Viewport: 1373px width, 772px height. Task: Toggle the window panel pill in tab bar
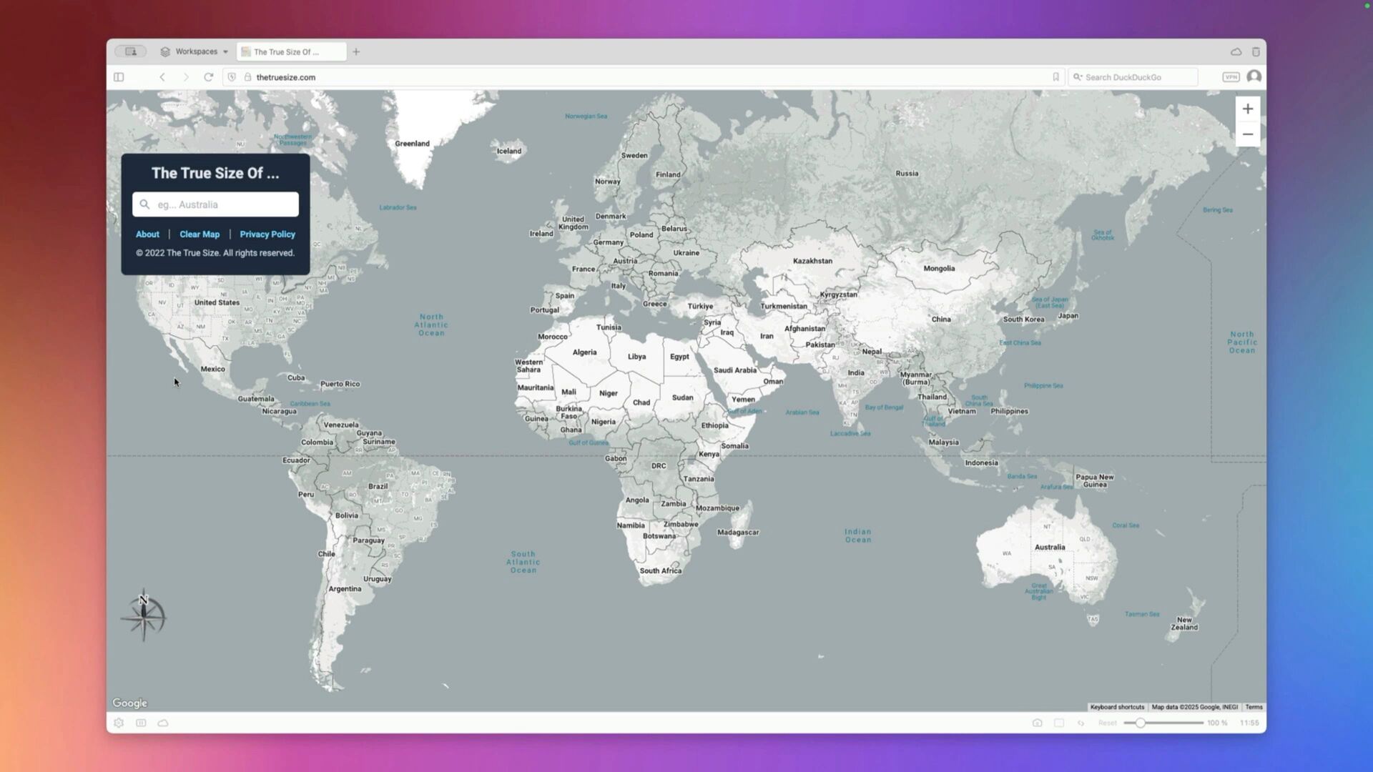point(131,51)
